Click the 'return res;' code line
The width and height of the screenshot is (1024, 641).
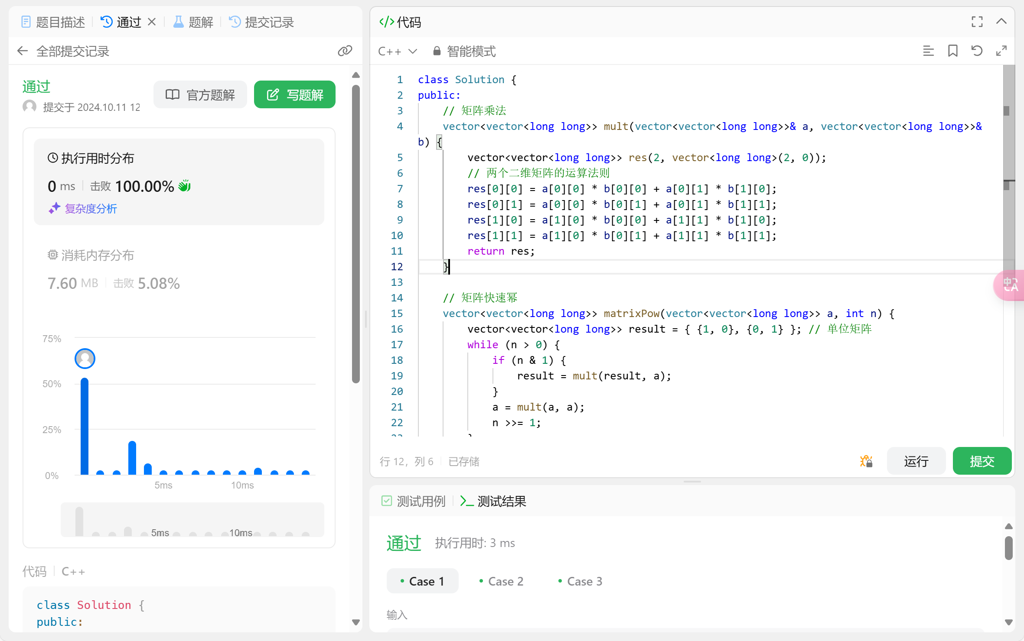[x=501, y=251]
